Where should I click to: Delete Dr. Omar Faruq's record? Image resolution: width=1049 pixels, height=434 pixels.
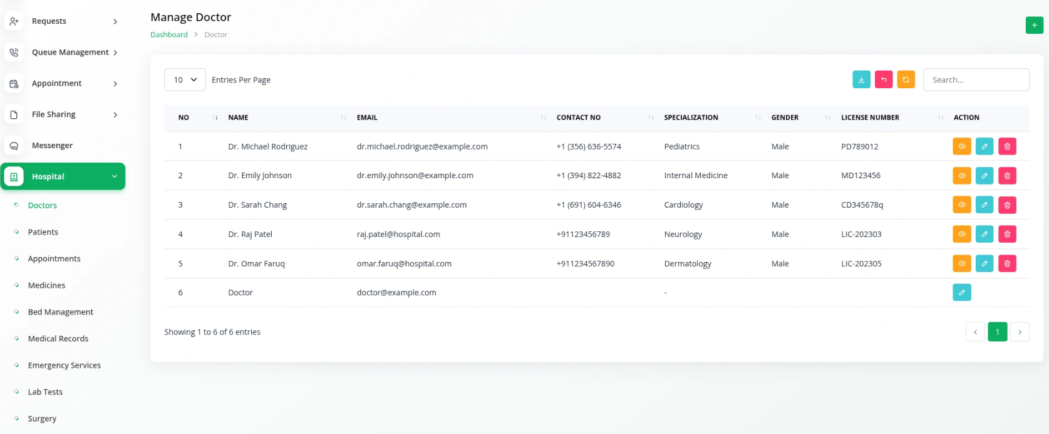pos(1007,263)
